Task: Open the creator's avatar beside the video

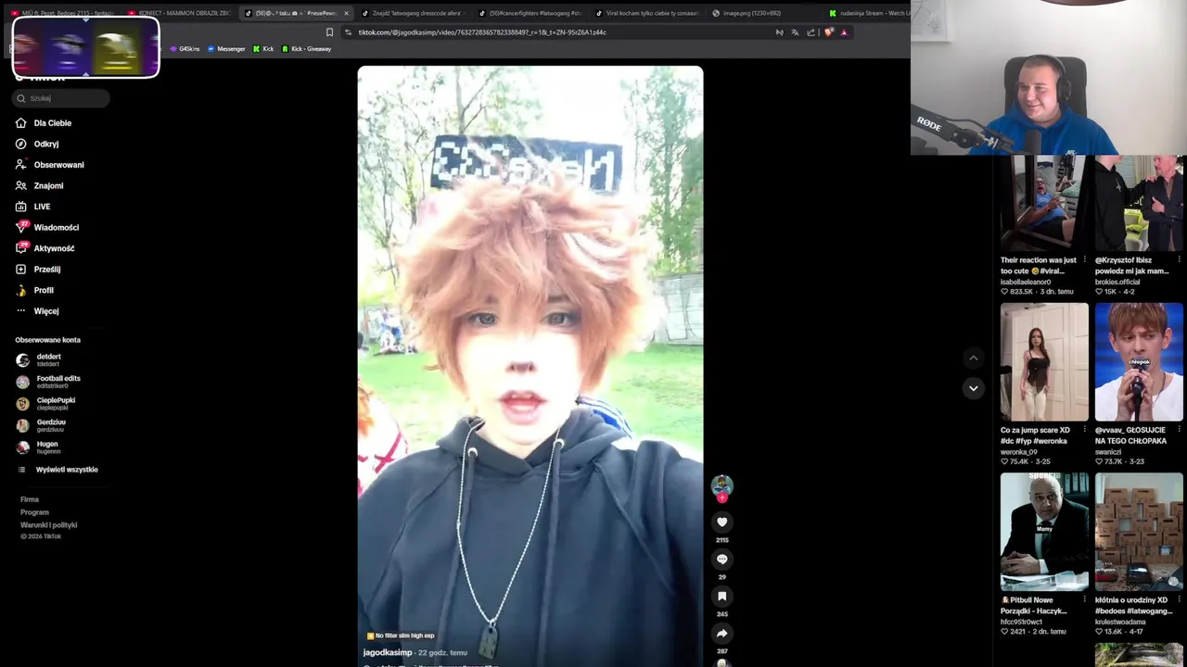Action: 721,485
